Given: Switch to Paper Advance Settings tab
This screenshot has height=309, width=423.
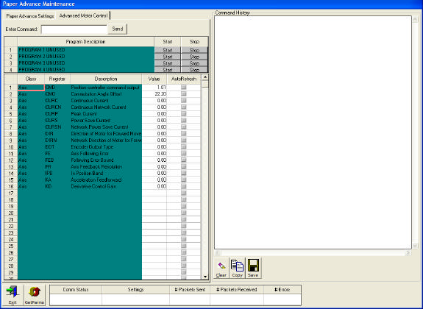Looking at the screenshot, I should pyautogui.click(x=30, y=16).
